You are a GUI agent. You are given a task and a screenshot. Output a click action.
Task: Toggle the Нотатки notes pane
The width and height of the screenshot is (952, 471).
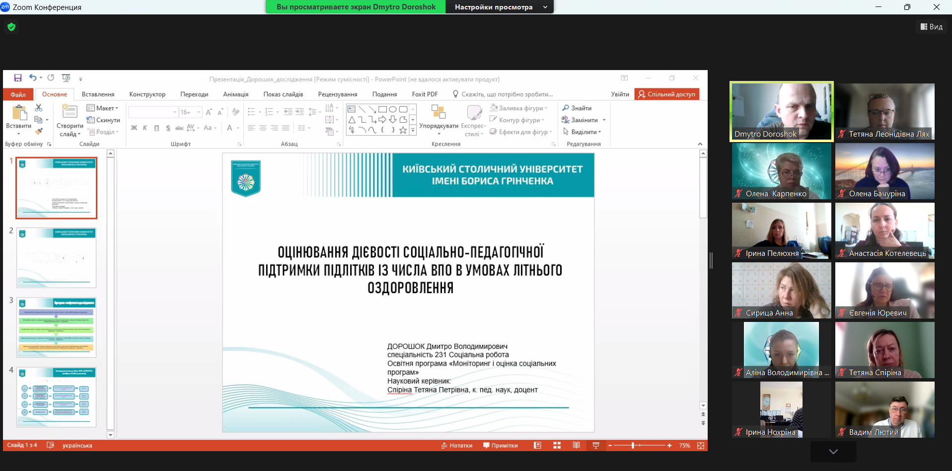456,446
